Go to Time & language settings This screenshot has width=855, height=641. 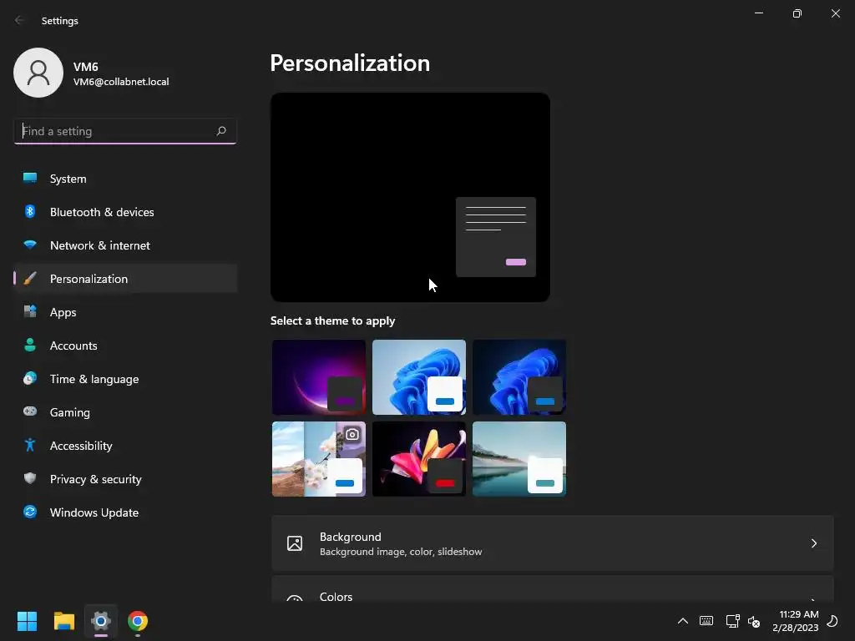(x=125, y=378)
